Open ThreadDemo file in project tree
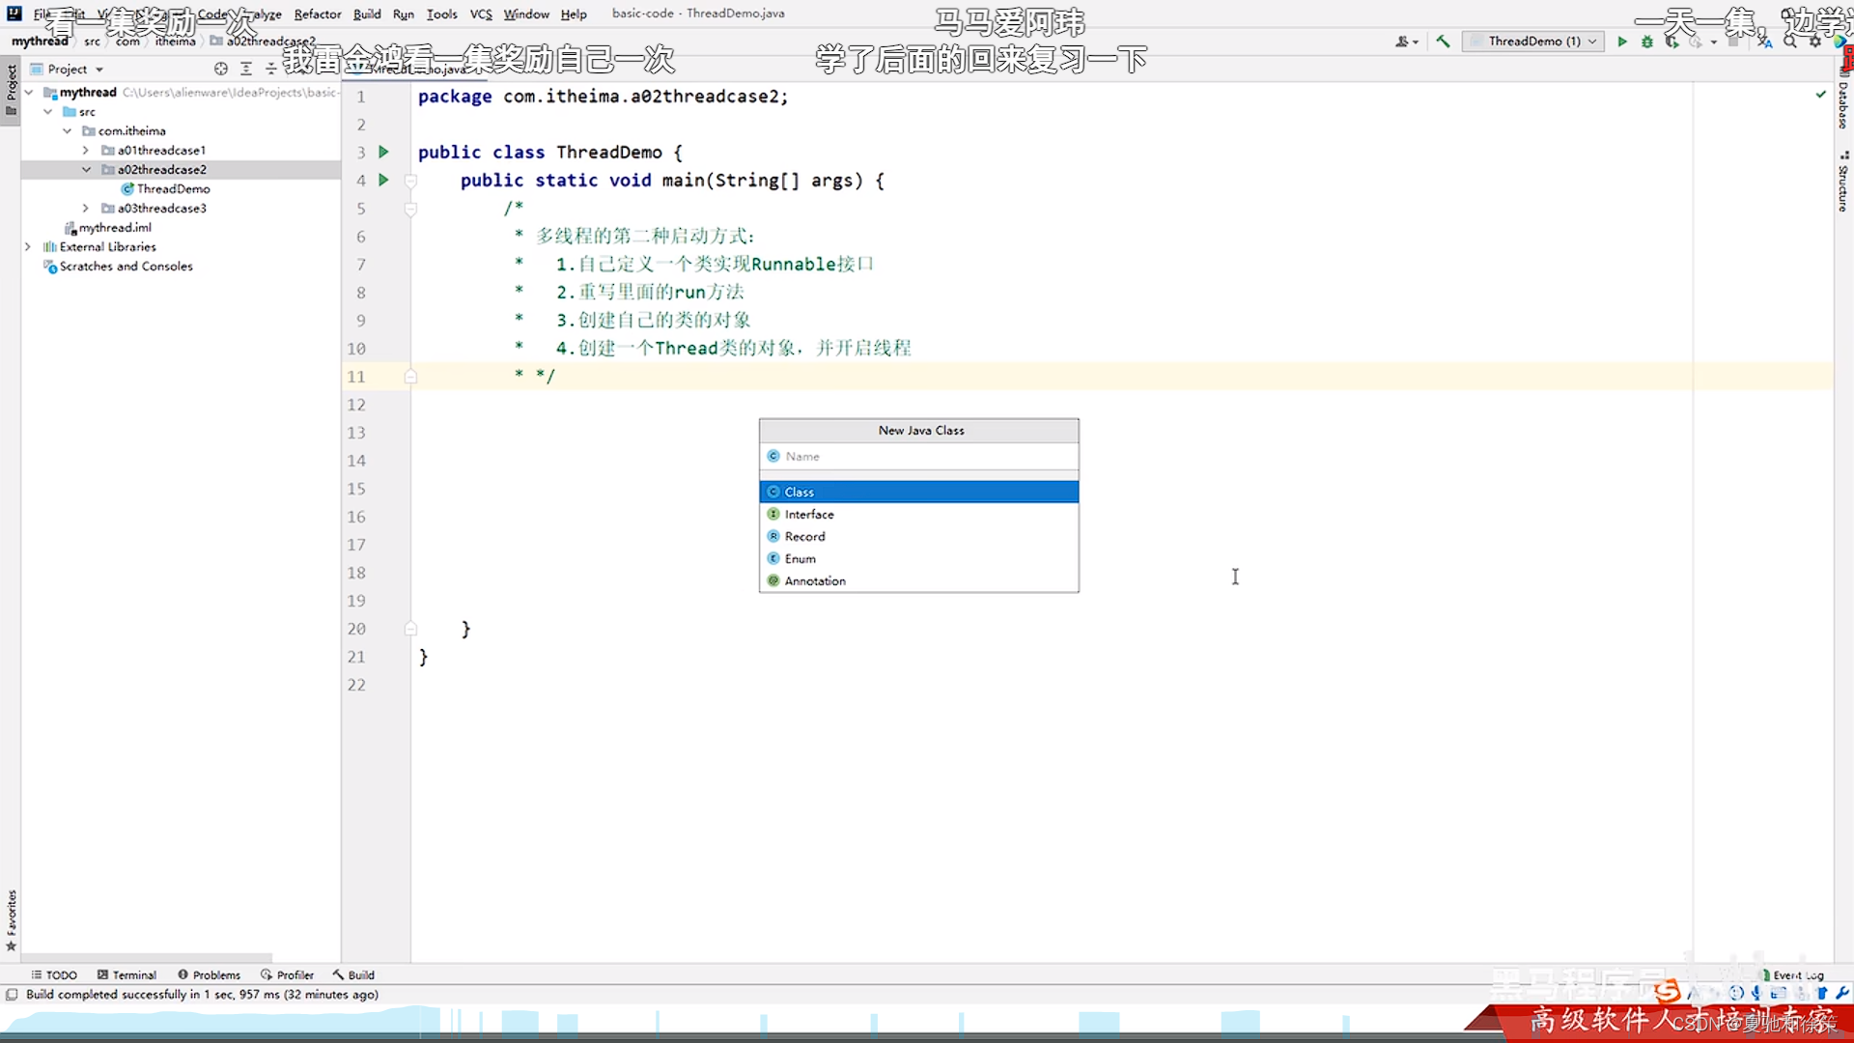This screenshot has width=1854, height=1043. coord(173,189)
